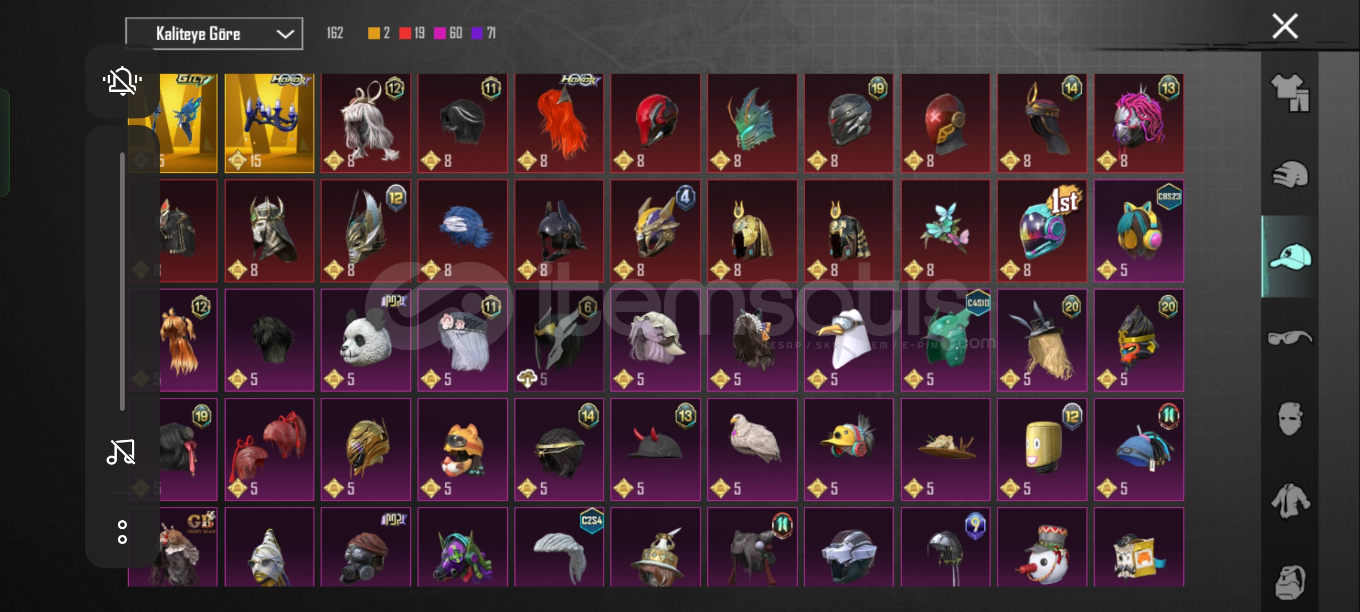Select the backpack category icon
Screen dimensions: 1360x612
1290,582
